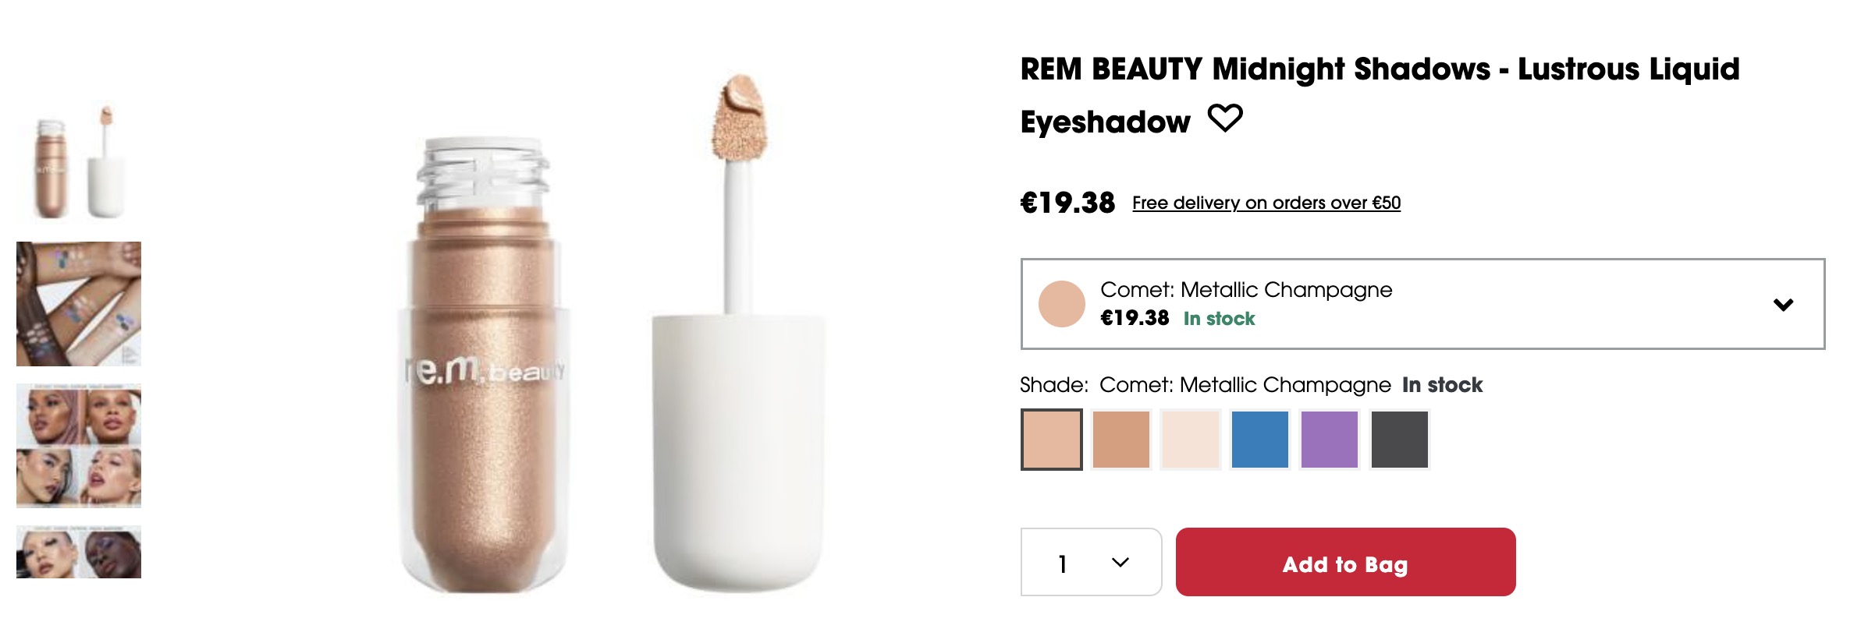Open the quantity dropdown
Viewport: 1868px width, 636px height.
(x=1091, y=562)
